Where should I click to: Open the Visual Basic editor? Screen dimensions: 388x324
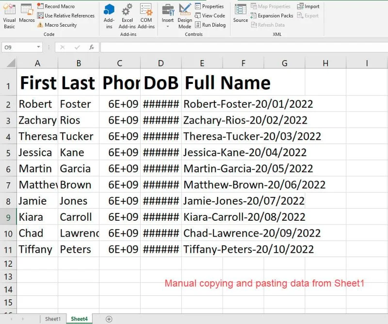pos(9,15)
